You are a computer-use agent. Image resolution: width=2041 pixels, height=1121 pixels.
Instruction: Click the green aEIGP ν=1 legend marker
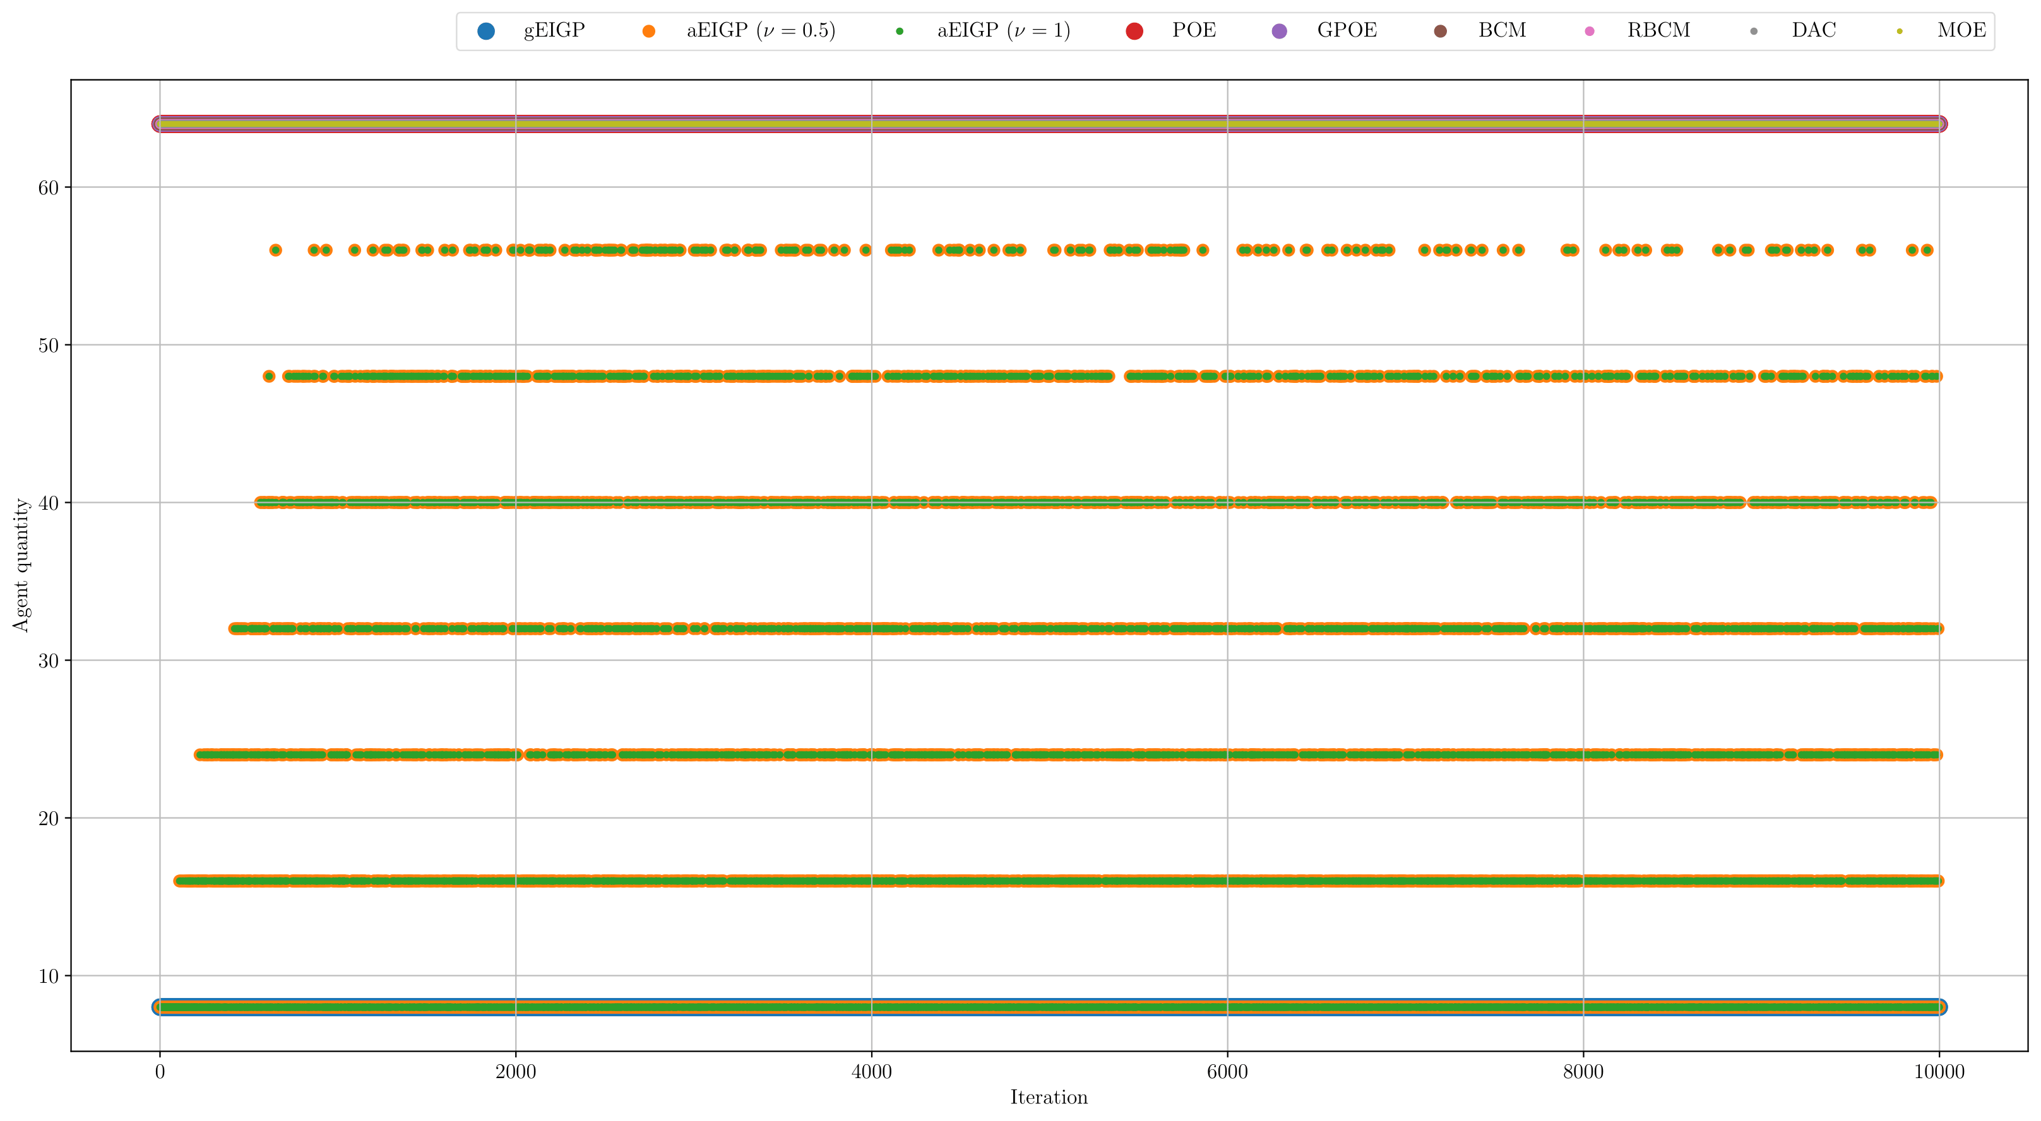(899, 31)
